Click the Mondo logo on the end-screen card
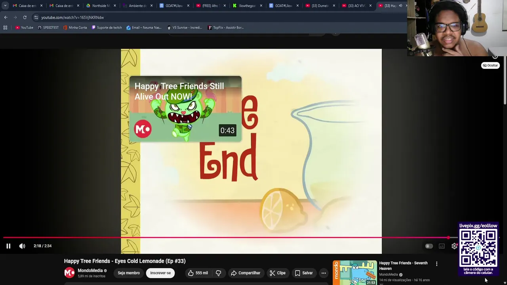 (x=143, y=129)
